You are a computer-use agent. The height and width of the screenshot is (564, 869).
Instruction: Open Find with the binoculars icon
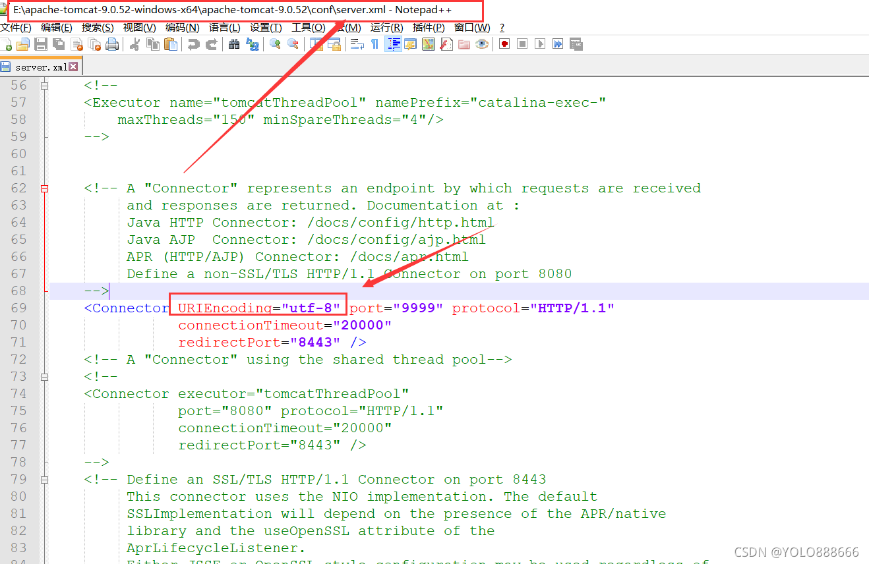click(x=234, y=45)
